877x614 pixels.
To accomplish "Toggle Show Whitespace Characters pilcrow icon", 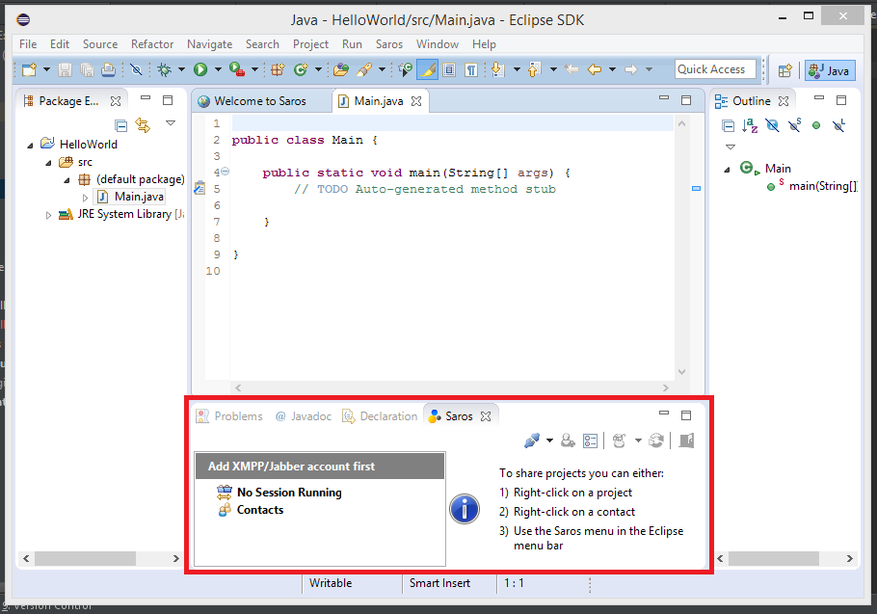I will pos(471,70).
